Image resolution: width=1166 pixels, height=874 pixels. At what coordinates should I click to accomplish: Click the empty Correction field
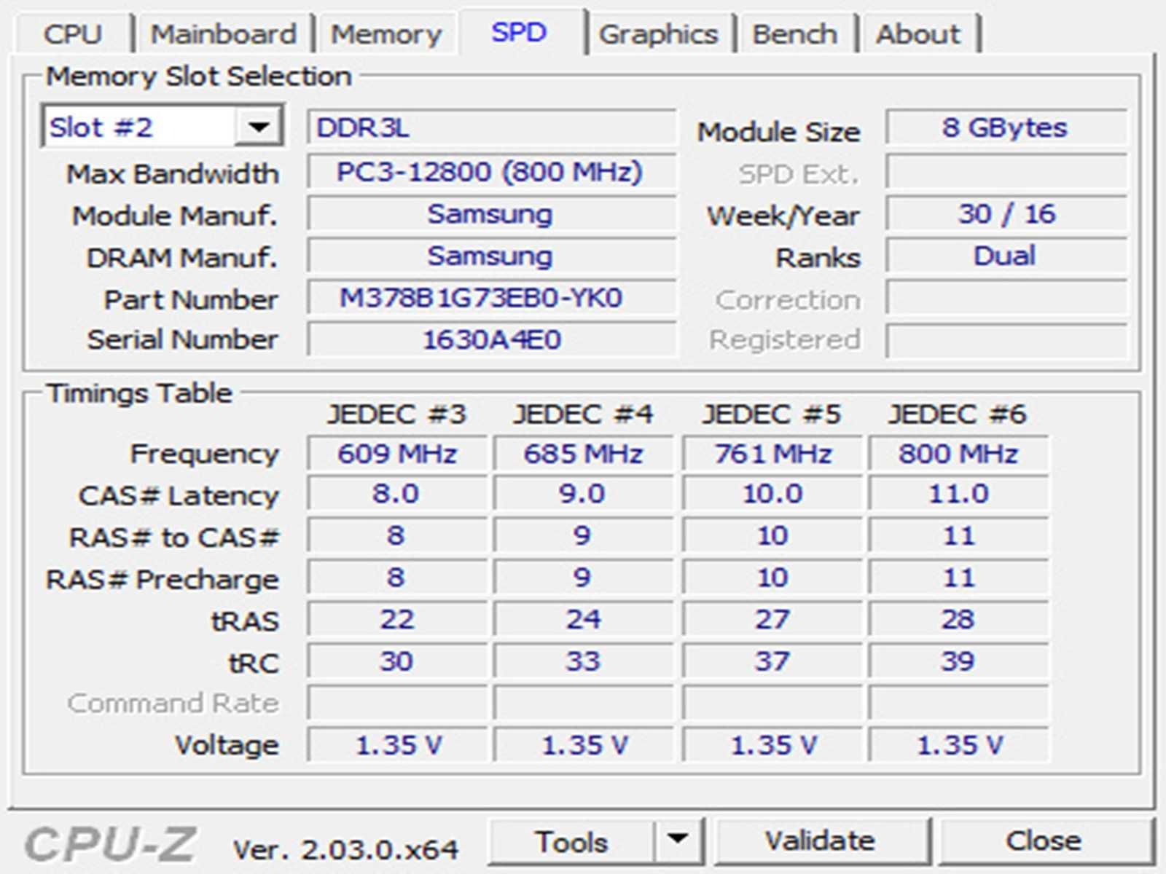click(1006, 299)
